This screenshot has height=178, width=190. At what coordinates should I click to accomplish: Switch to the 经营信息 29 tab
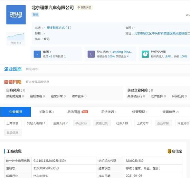171,112
